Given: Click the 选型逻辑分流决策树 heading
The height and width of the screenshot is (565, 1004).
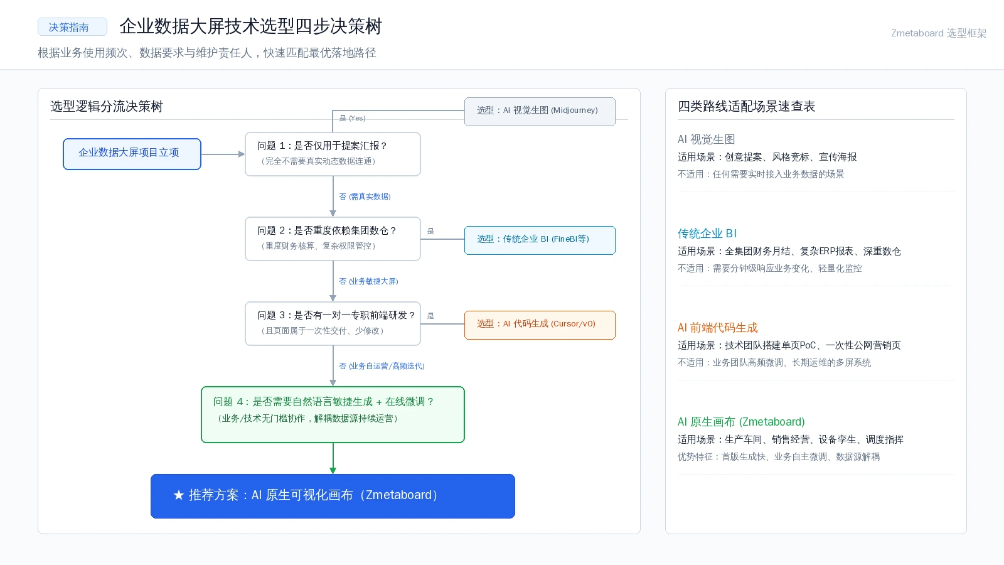Looking at the screenshot, I should 107,106.
